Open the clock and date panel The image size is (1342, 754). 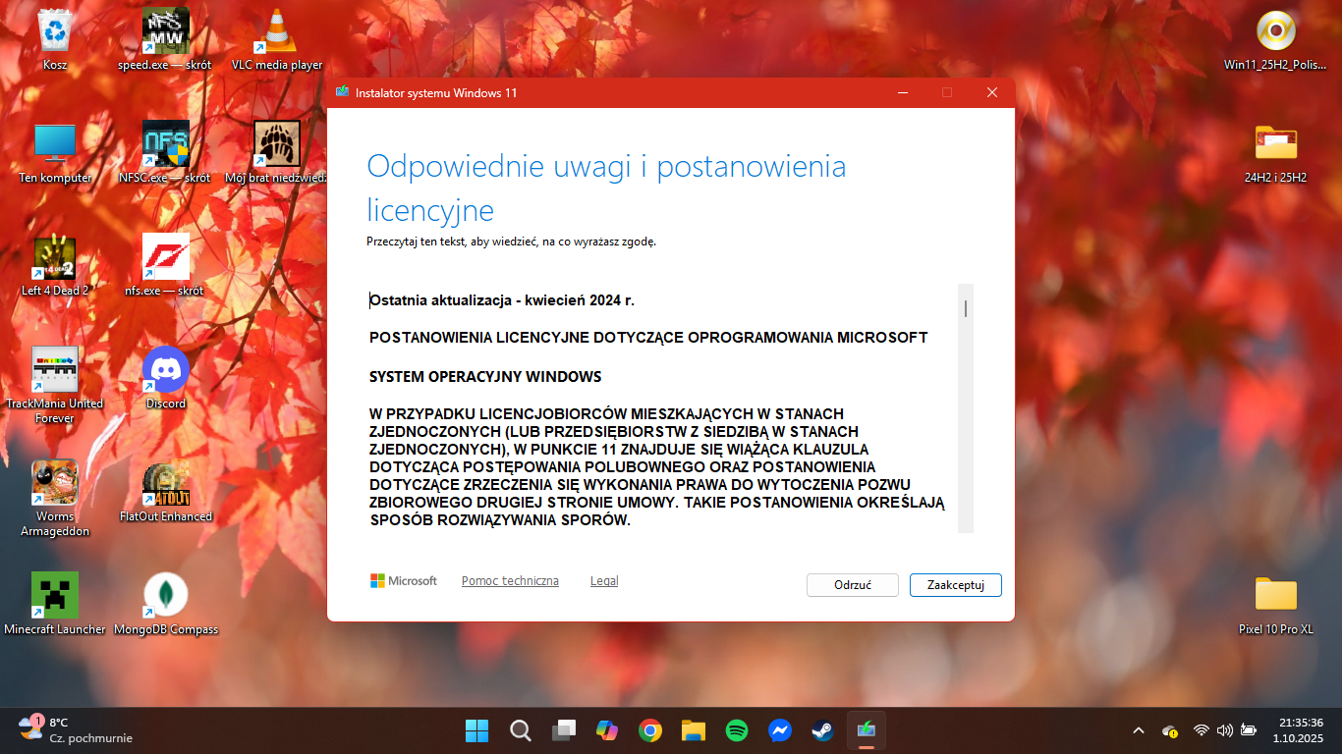coord(1300,730)
